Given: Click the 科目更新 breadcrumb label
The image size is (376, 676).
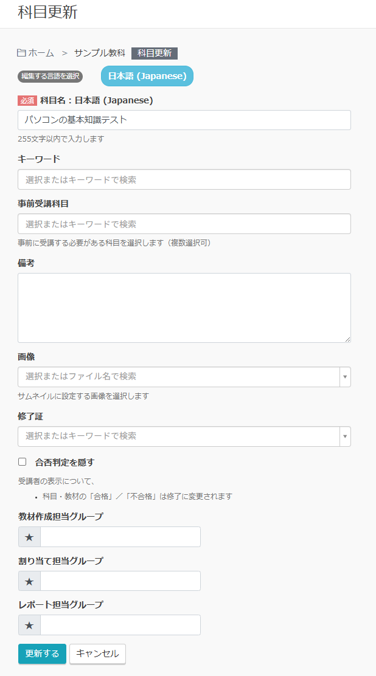Looking at the screenshot, I should pyautogui.click(x=155, y=53).
